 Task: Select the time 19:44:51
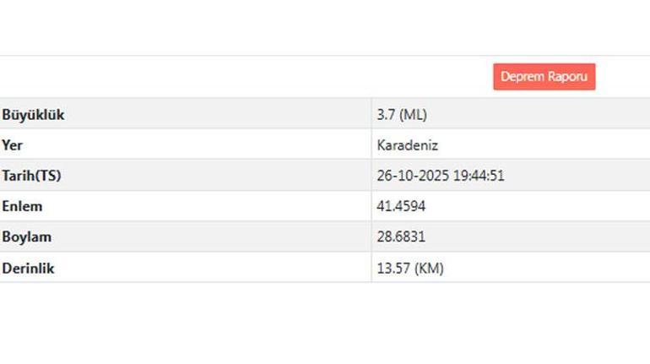pyautogui.click(x=478, y=176)
